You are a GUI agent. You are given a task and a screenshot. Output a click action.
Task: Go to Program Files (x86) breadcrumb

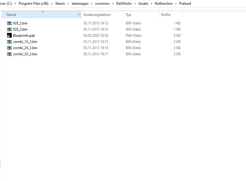pyautogui.click(x=34, y=4)
